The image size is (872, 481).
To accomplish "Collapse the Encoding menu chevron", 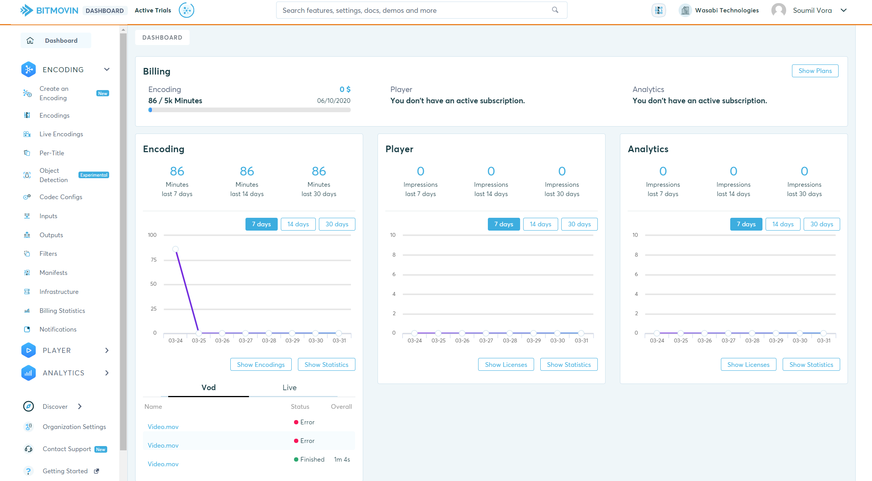I will tap(107, 69).
